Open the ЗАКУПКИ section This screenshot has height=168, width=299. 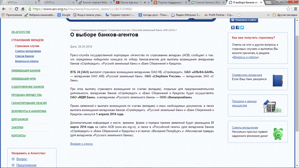click(17, 127)
